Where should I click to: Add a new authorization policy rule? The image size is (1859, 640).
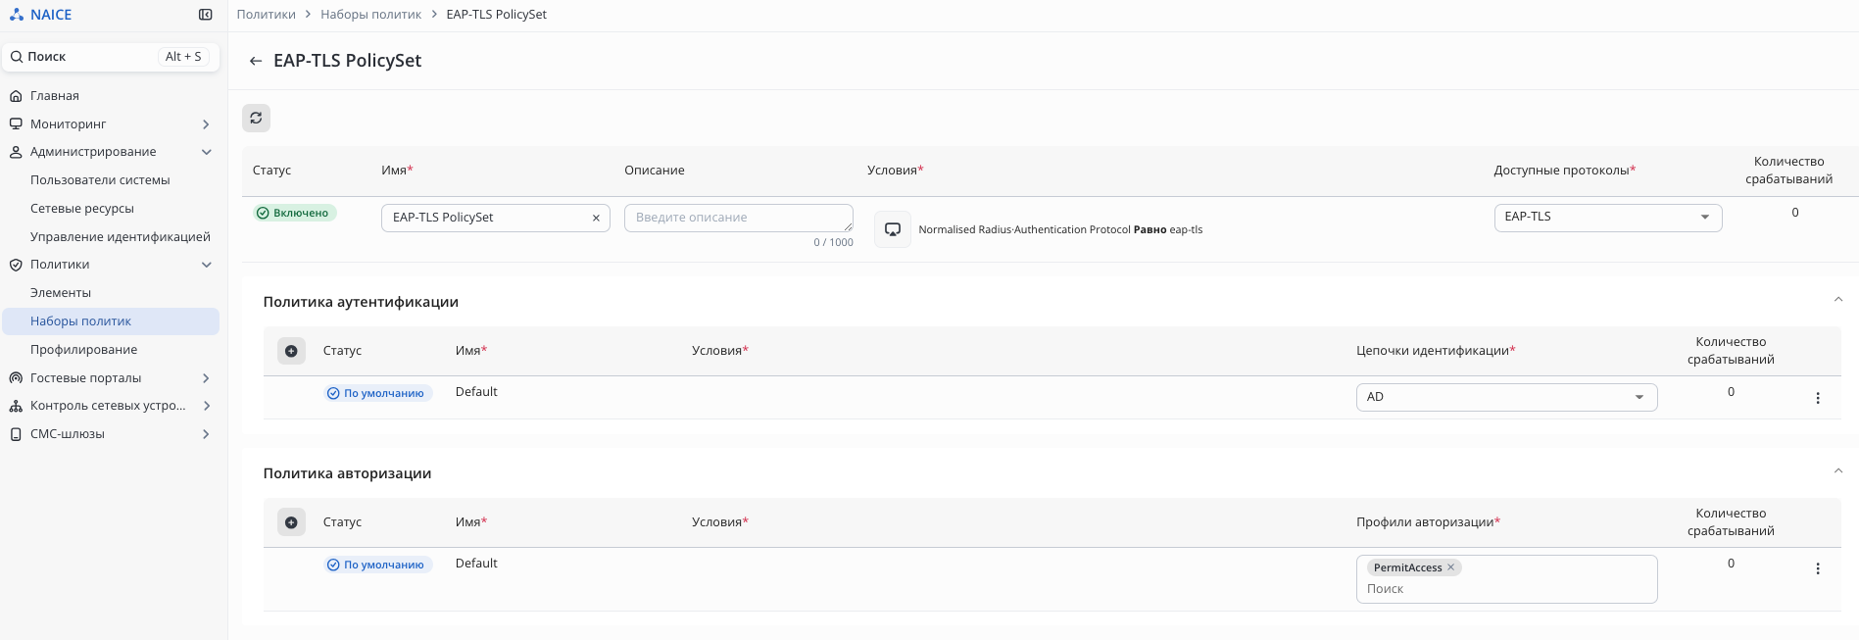[x=291, y=522]
